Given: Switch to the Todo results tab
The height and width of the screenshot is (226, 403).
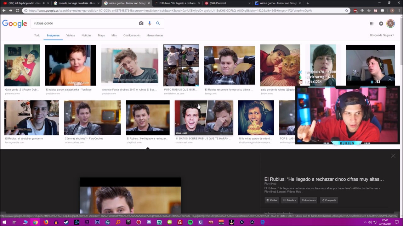Looking at the screenshot, I should (37, 35).
